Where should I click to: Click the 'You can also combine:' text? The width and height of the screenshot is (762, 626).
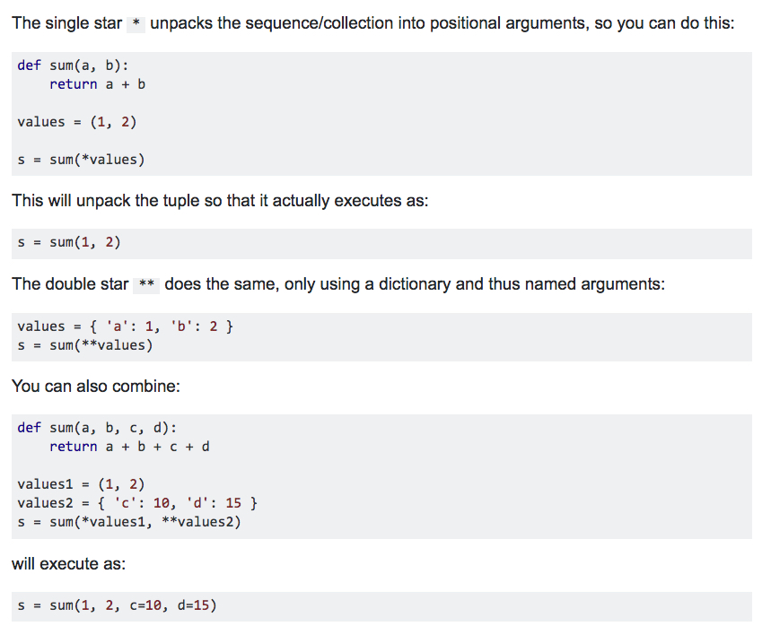96,386
